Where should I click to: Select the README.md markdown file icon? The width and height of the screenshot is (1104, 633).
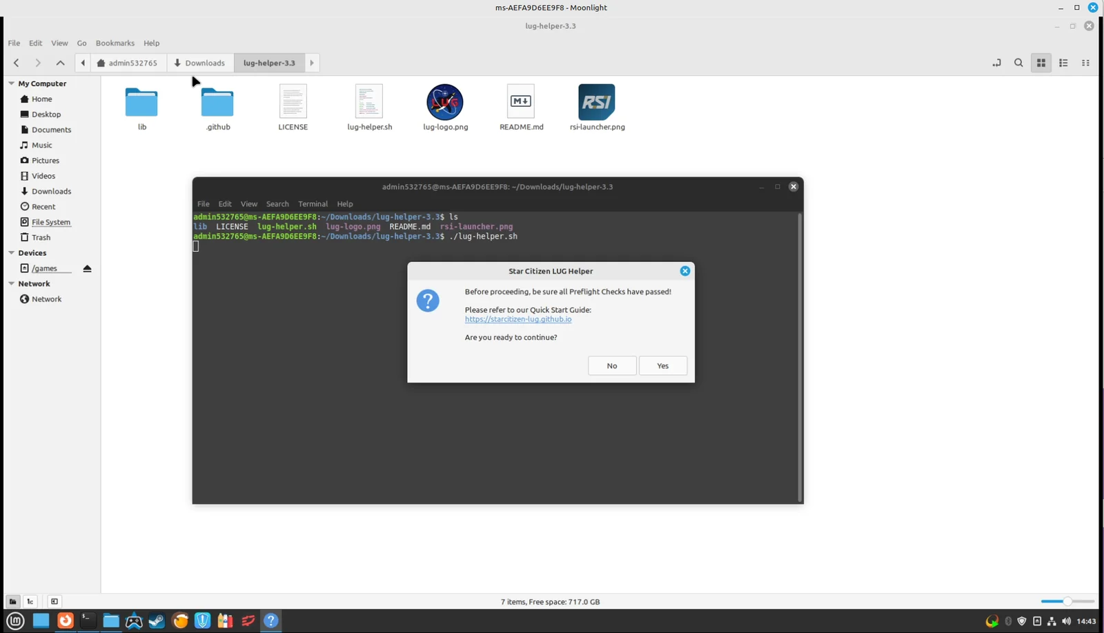coord(521,101)
